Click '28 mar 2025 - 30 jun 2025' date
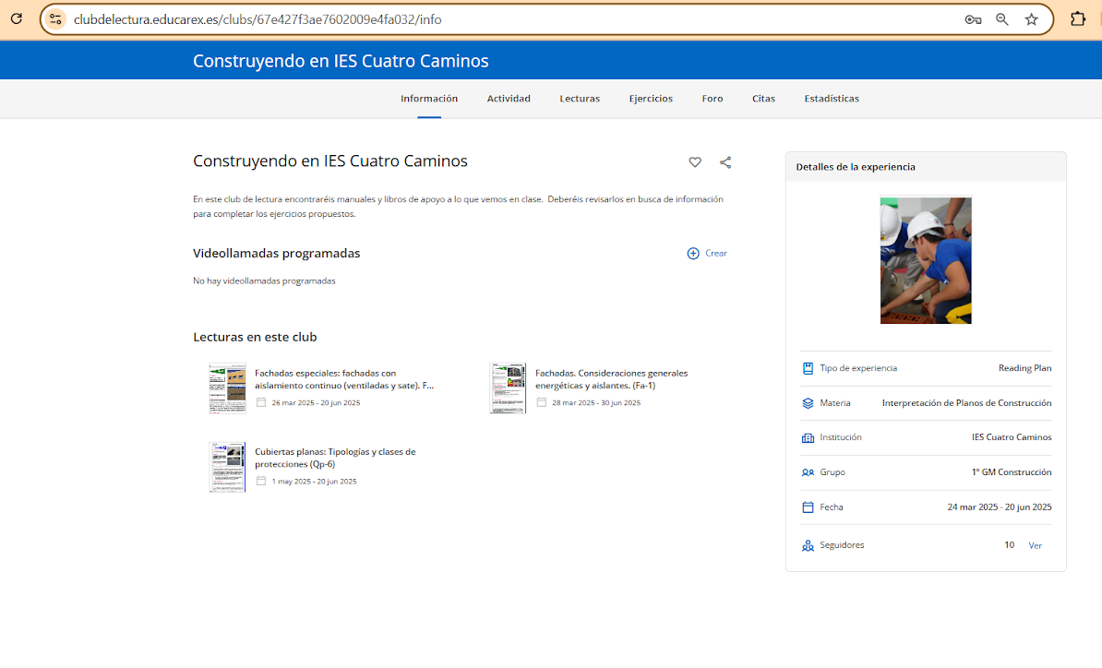 (x=596, y=403)
